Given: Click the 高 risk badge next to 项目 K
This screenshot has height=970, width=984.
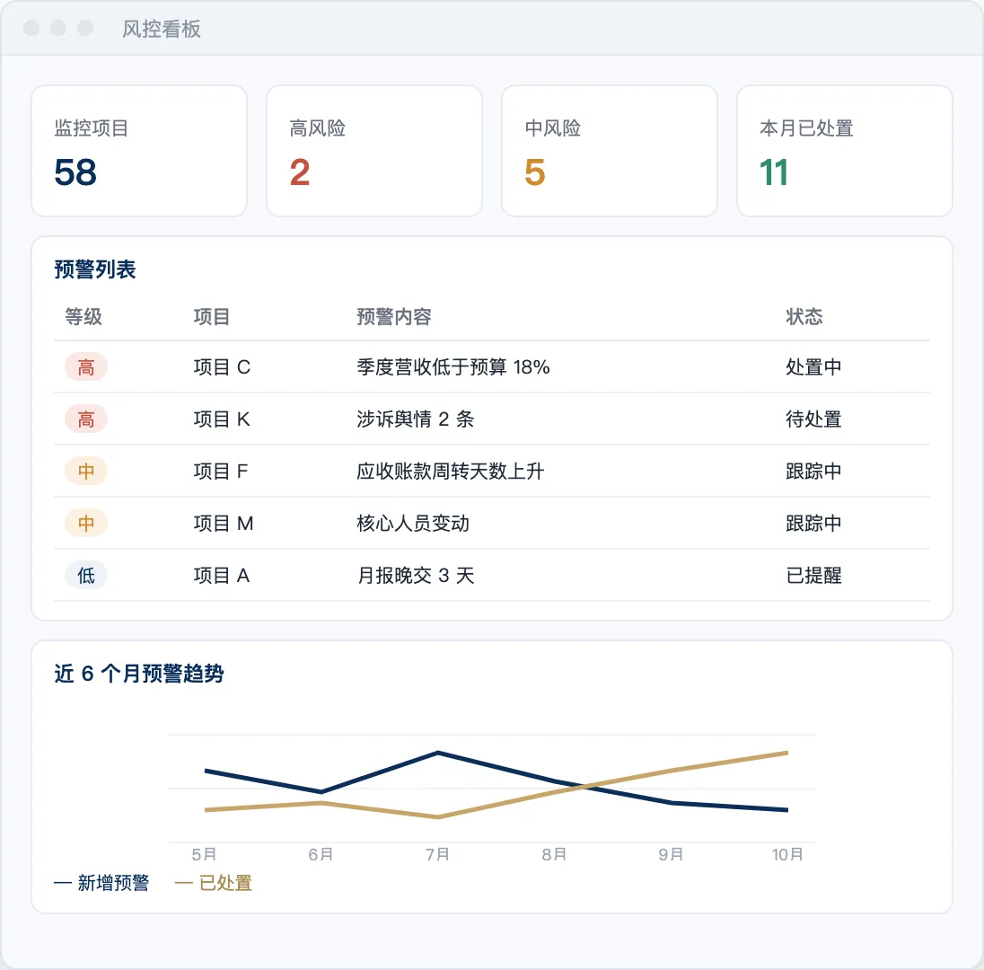Looking at the screenshot, I should click(86, 419).
